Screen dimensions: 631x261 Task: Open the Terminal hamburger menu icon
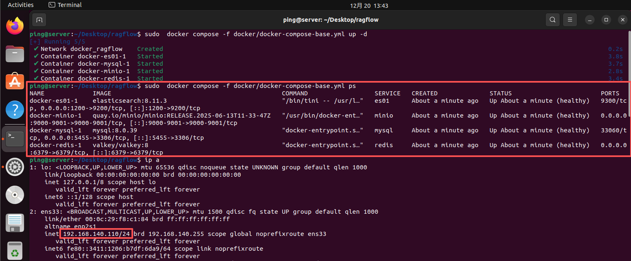(x=570, y=19)
